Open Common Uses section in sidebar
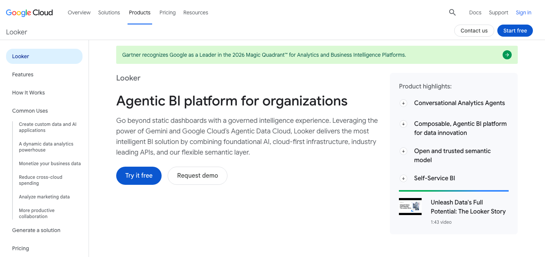 30,111
